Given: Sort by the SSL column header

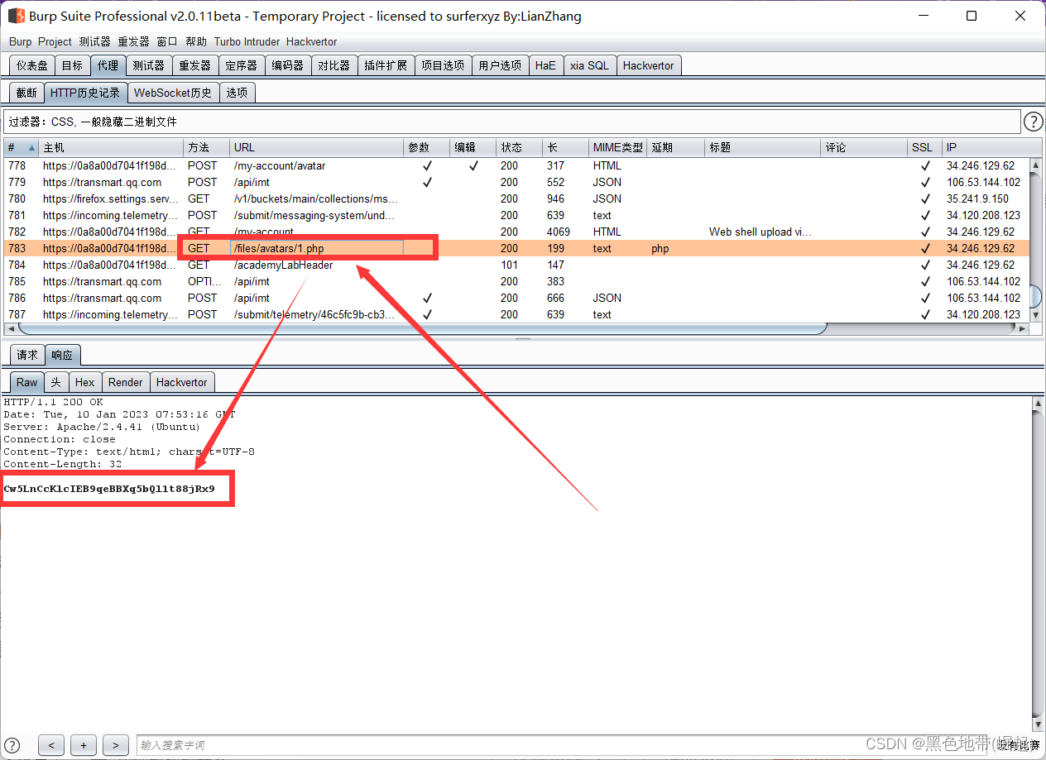Looking at the screenshot, I should tap(925, 147).
